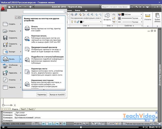Viewport: 162px width, 129px height.
Task: Click the video progress slider handle
Action: 81,127
